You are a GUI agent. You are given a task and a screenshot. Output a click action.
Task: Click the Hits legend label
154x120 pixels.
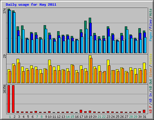[151, 12]
